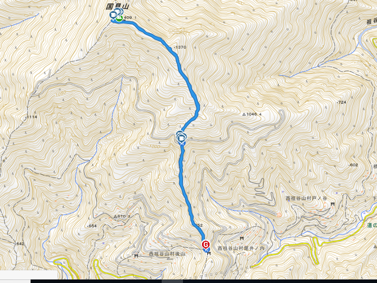Viewport: 377px width, 283px height.
Task: Open the green summit marker at 国見山
Action: pos(119,18)
